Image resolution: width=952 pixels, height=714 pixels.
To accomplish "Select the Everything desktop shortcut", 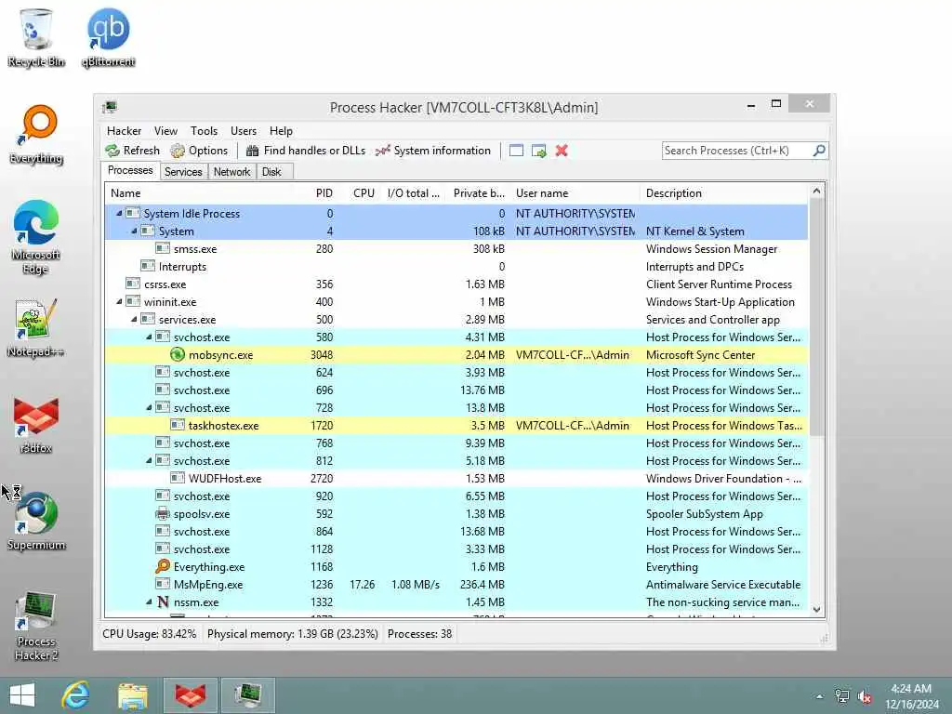I will coord(36,135).
